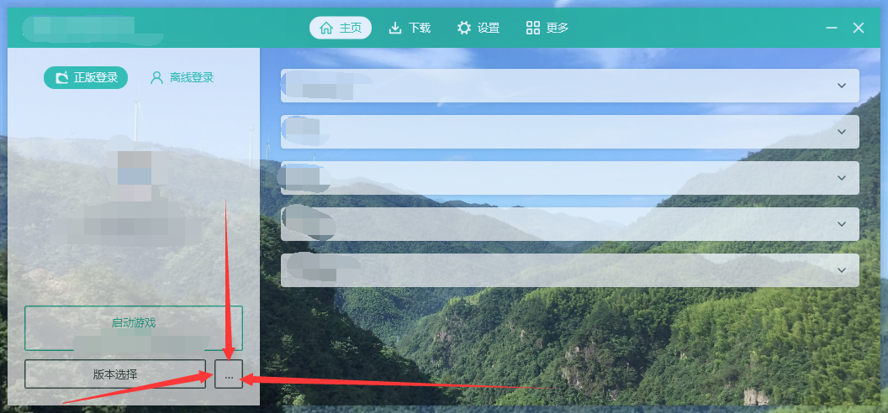Expand the fourth panel's chevron

842,224
